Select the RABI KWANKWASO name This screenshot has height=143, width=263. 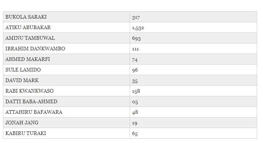(x=29, y=91)
